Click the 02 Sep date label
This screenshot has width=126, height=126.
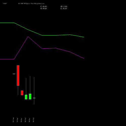(25, 120)
